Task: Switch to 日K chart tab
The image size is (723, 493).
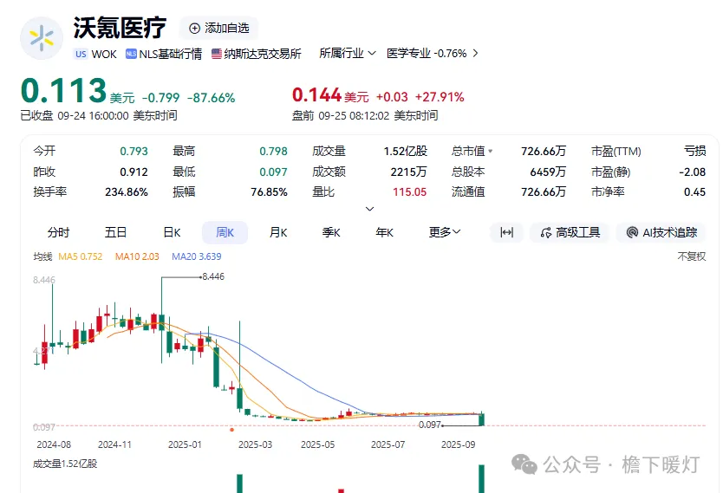Action: point(172,232)
